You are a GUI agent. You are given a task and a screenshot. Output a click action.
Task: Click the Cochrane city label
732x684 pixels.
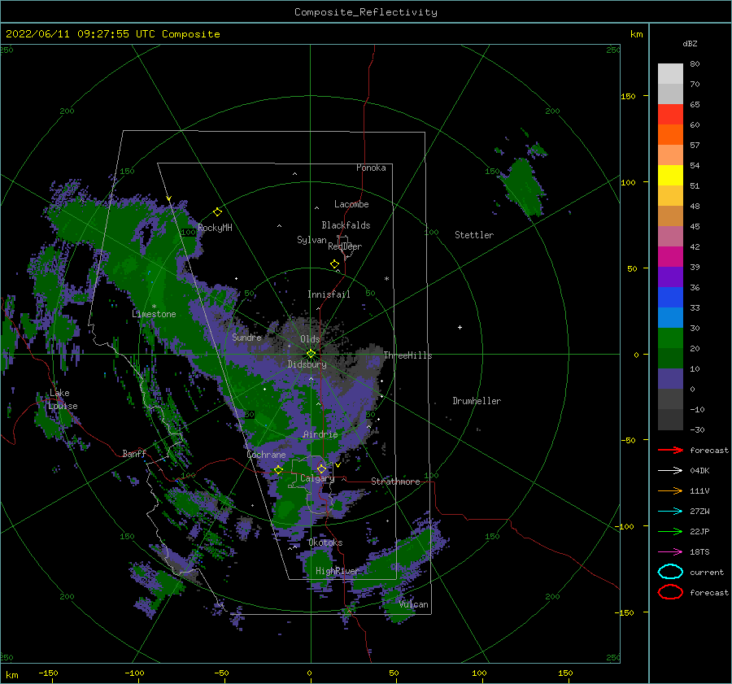(x=266, y=455)
